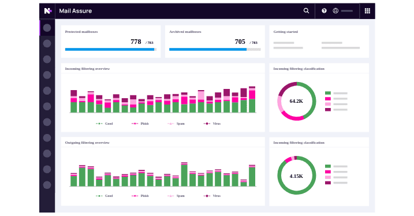The height and width of the screenshot is (216, 414).
Task: Open the apps grid launcher icon
Action: [x=367, y=10]
